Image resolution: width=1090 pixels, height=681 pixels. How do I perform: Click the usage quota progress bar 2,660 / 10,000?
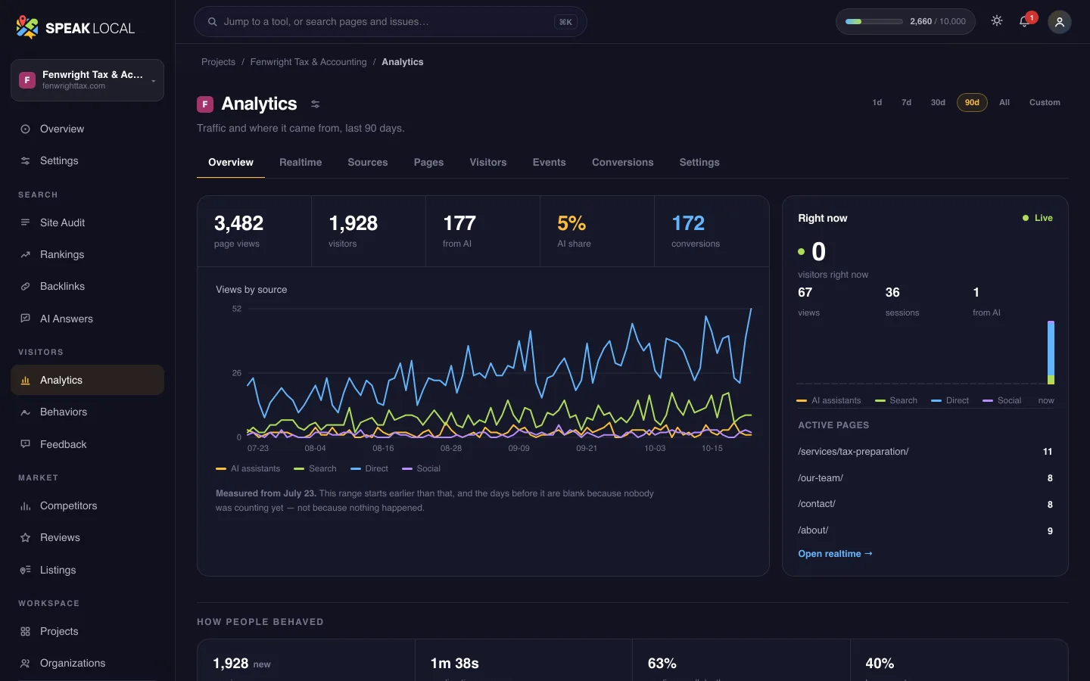pyautogui.click(x=905, y=22)
